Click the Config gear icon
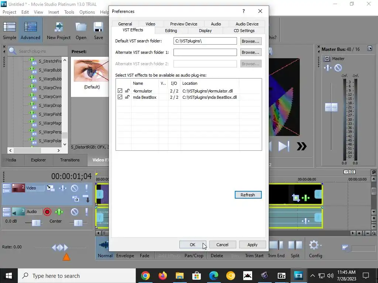 tap(315, 245)
